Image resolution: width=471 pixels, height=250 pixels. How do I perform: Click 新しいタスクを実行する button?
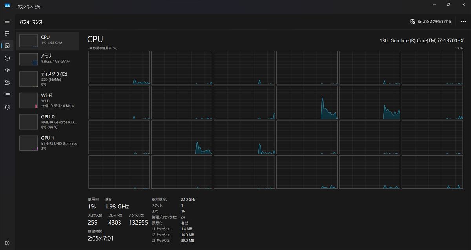click(431, 22)
